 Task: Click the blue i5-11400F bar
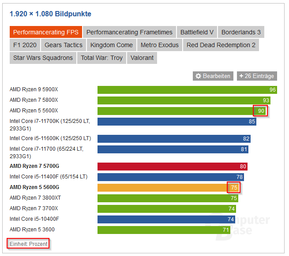171,177
